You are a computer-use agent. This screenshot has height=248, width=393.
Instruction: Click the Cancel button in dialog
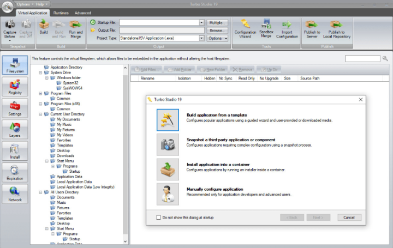click(x=349, y=217)
